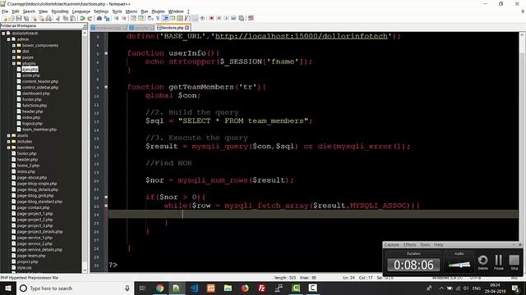Open Effects menu in recorder window
This screenshot has height=295, width=526.
(409, 245)
